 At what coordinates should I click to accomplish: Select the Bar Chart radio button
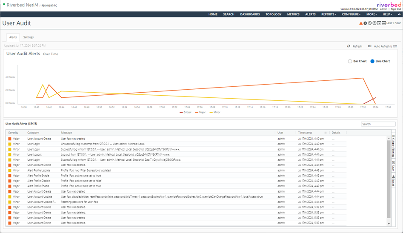350,61
